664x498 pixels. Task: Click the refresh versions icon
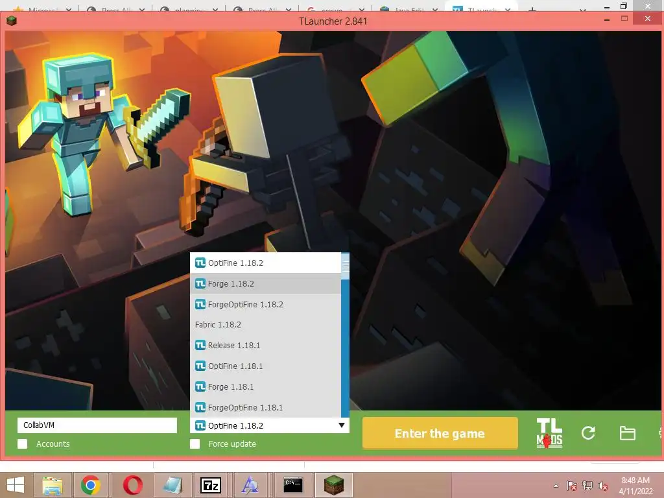(x=588, y=433)
